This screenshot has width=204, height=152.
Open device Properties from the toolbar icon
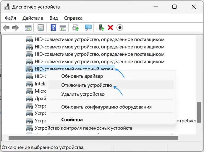pyautogui.click(x=41, y=28)
